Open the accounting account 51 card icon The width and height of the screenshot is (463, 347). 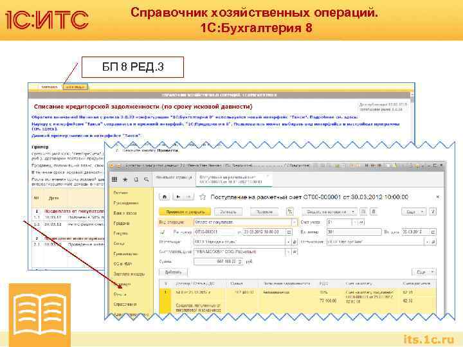pos(362,222)
